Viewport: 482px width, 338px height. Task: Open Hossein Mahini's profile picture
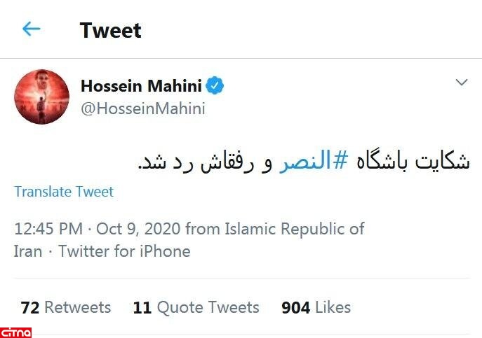[x=41, y=97]
